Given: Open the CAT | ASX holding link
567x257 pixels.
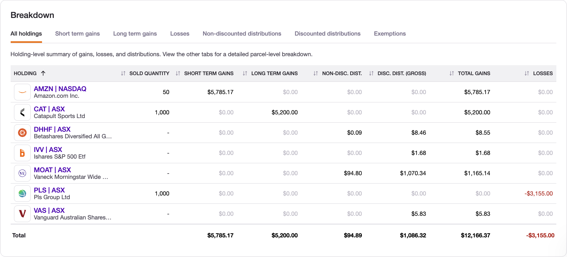Looking at the screenshot, I should coord(49,109).
